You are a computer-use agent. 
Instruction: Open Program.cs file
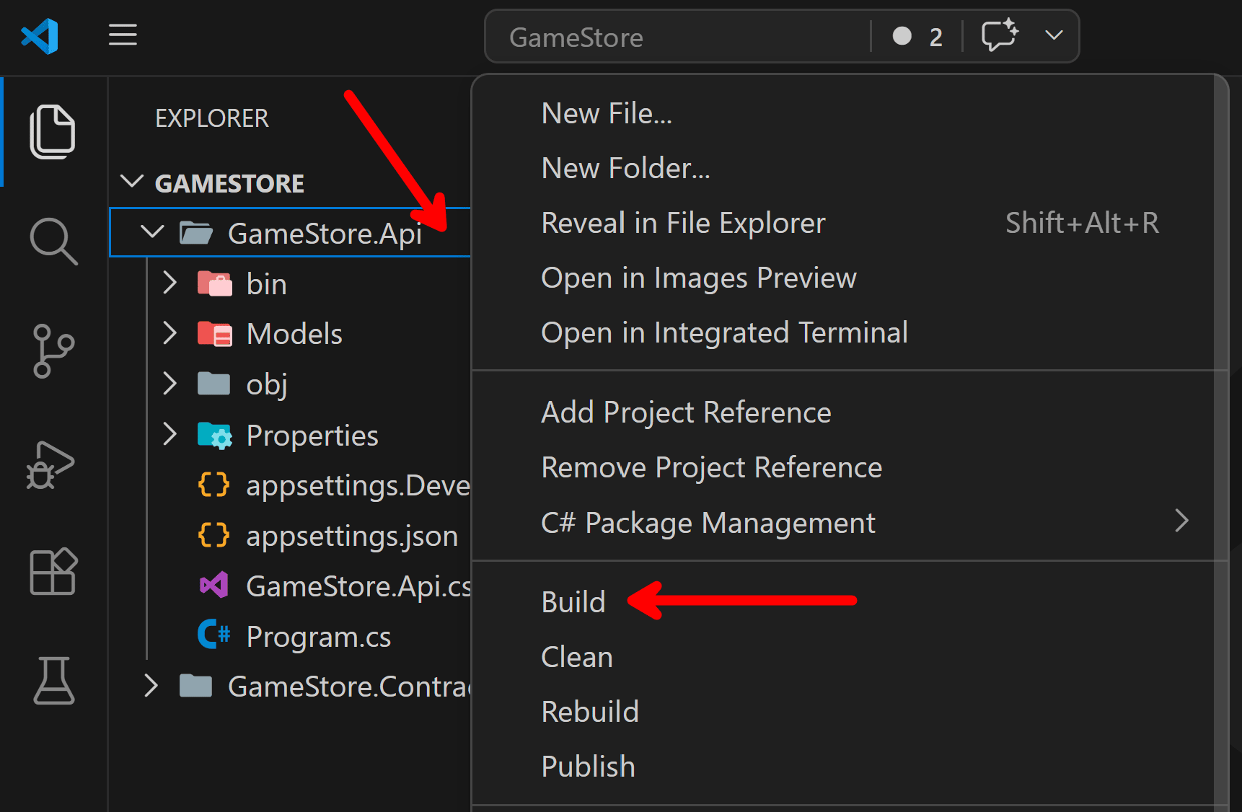(x=319, y=637)
